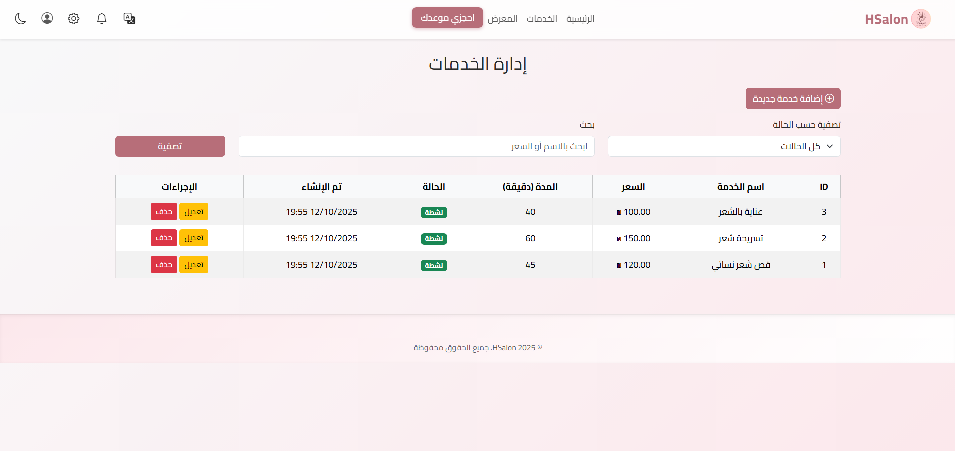Screen dimensions: 955x451
Task: Edit the عناية بالشعر service
Action: [x=194, y=212]
